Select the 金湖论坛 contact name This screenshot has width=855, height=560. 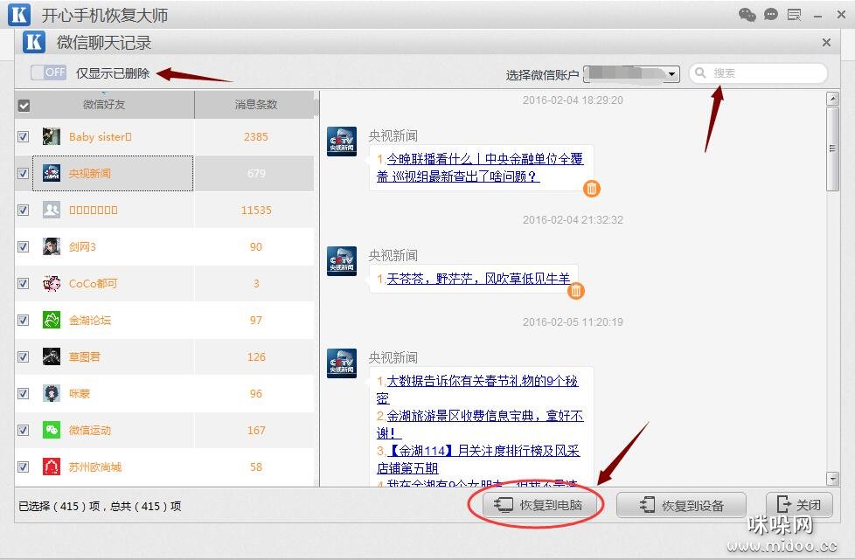point(89,320)
